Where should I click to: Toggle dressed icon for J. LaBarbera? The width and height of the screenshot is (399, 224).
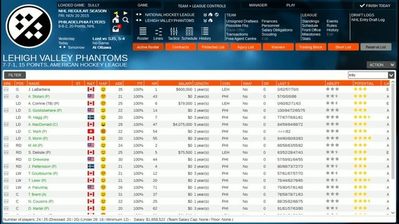6,90
